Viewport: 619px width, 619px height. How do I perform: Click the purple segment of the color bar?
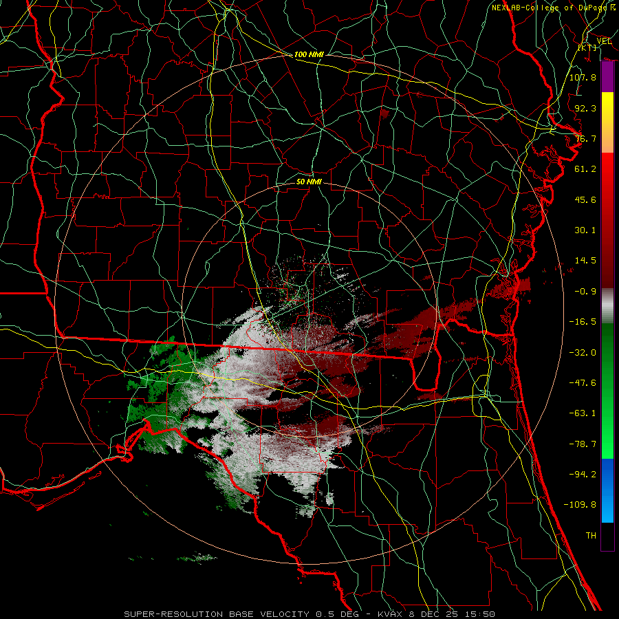(607, 76)
